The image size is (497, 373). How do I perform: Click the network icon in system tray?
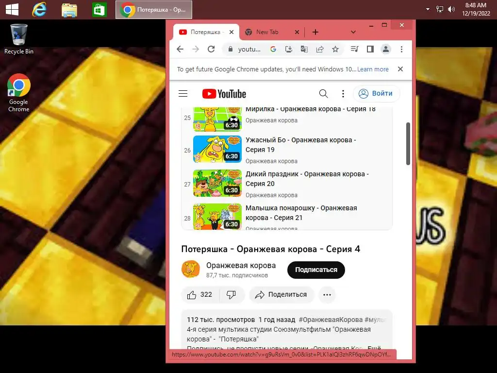tap(440, 10)
